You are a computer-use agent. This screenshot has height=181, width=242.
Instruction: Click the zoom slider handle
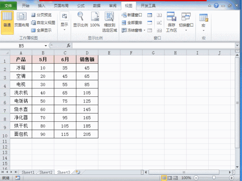point(214,178)
